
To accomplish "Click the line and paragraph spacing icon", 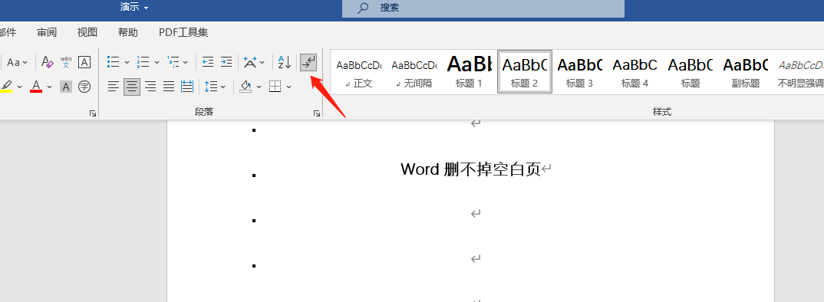I will point(211,87).
